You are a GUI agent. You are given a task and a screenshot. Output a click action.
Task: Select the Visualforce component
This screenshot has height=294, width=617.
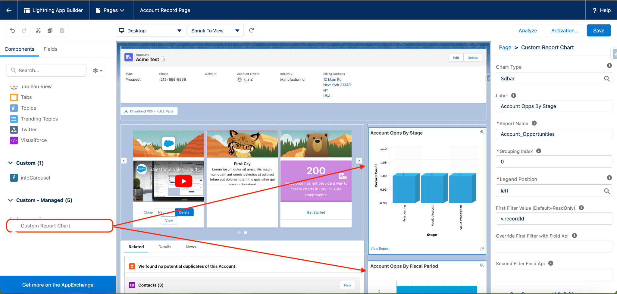click(34, 140)
